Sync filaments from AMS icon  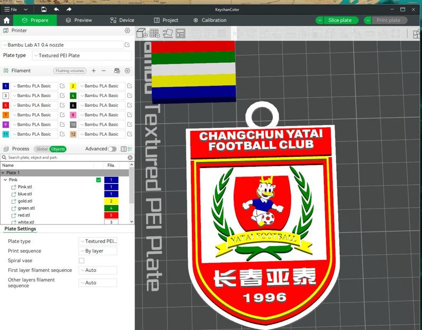117,71
